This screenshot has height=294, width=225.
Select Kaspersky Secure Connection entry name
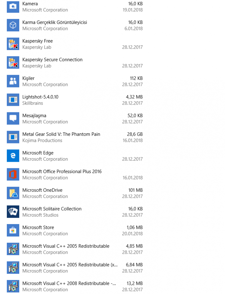[x=52, y=60]
